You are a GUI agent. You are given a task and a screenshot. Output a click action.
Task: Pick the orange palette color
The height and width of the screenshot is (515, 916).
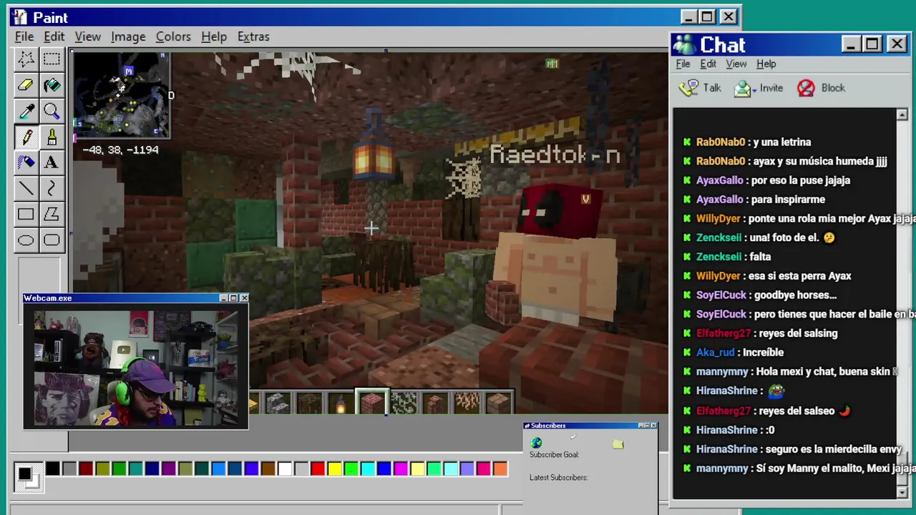[500, 469]
